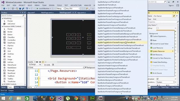Pick the Border control in Toolbox
Image resolution: width=180 pixels, height=101 pixels.
pyautogui.click(x=10, y=32)
